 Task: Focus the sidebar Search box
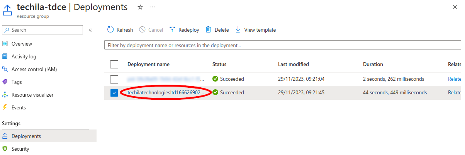click(46, 30)
